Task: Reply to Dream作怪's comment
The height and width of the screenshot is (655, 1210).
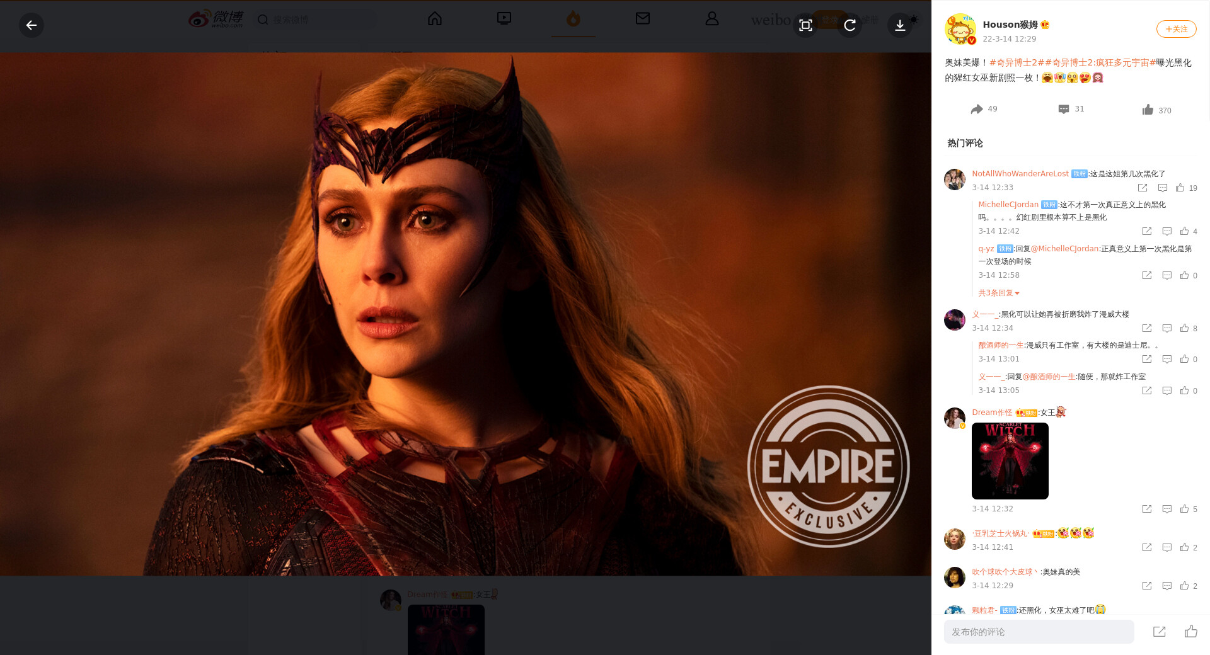Action: (x=1167, y=509)
